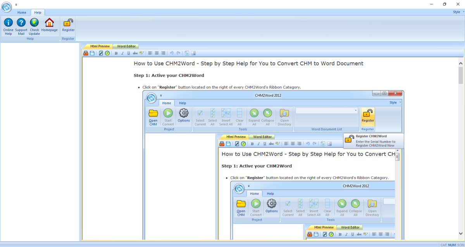This screenshot has height=247, width=465.
Task: Click the green refresh icon in editor toolbar
Action: (107, 53)
